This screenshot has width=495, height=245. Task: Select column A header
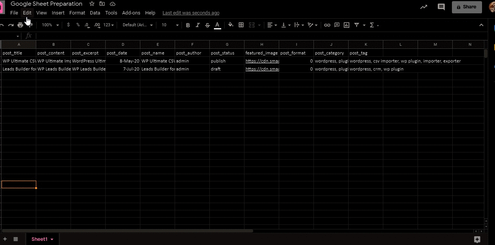(x=19, y=45)
